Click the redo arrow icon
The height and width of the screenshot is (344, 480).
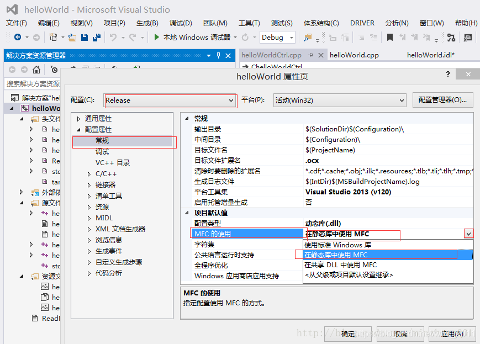tap(133, 38)
